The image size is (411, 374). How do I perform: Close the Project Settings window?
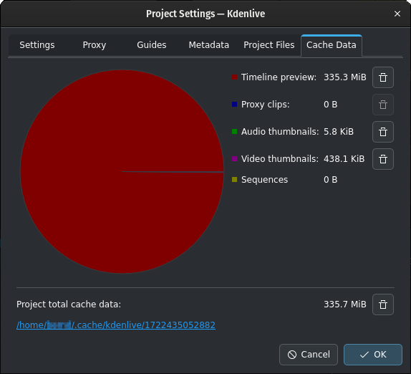point(397,14)
